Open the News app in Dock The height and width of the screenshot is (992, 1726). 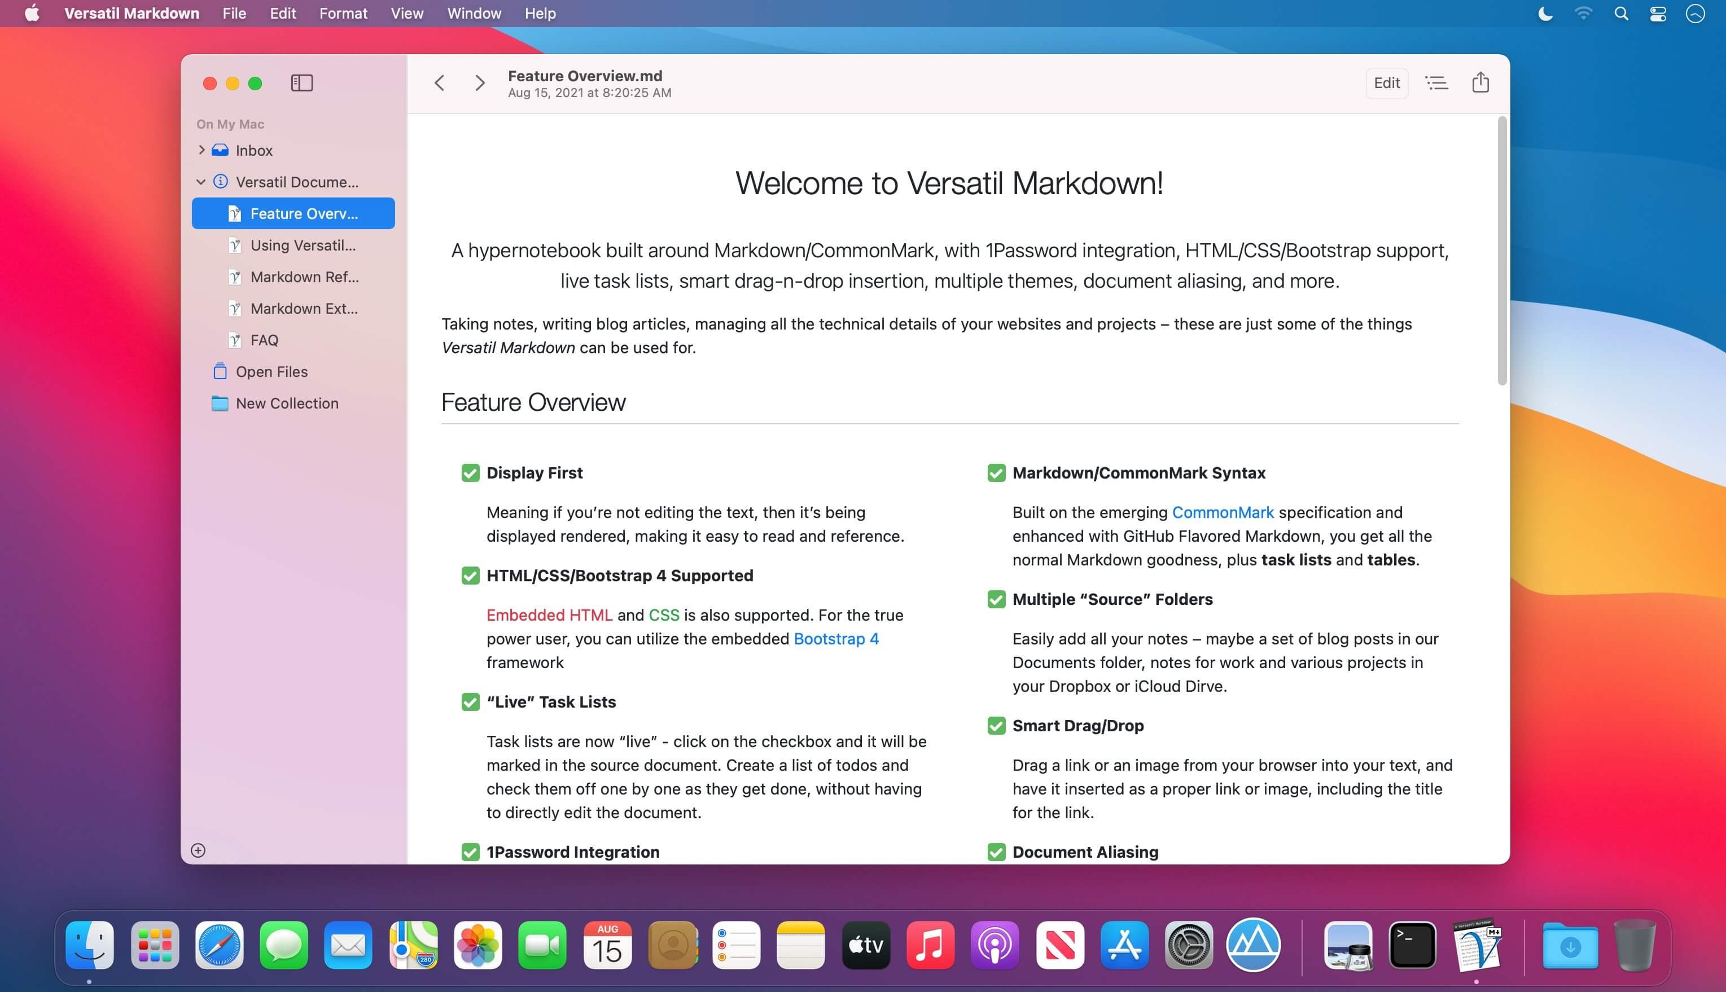point(1059,945)
